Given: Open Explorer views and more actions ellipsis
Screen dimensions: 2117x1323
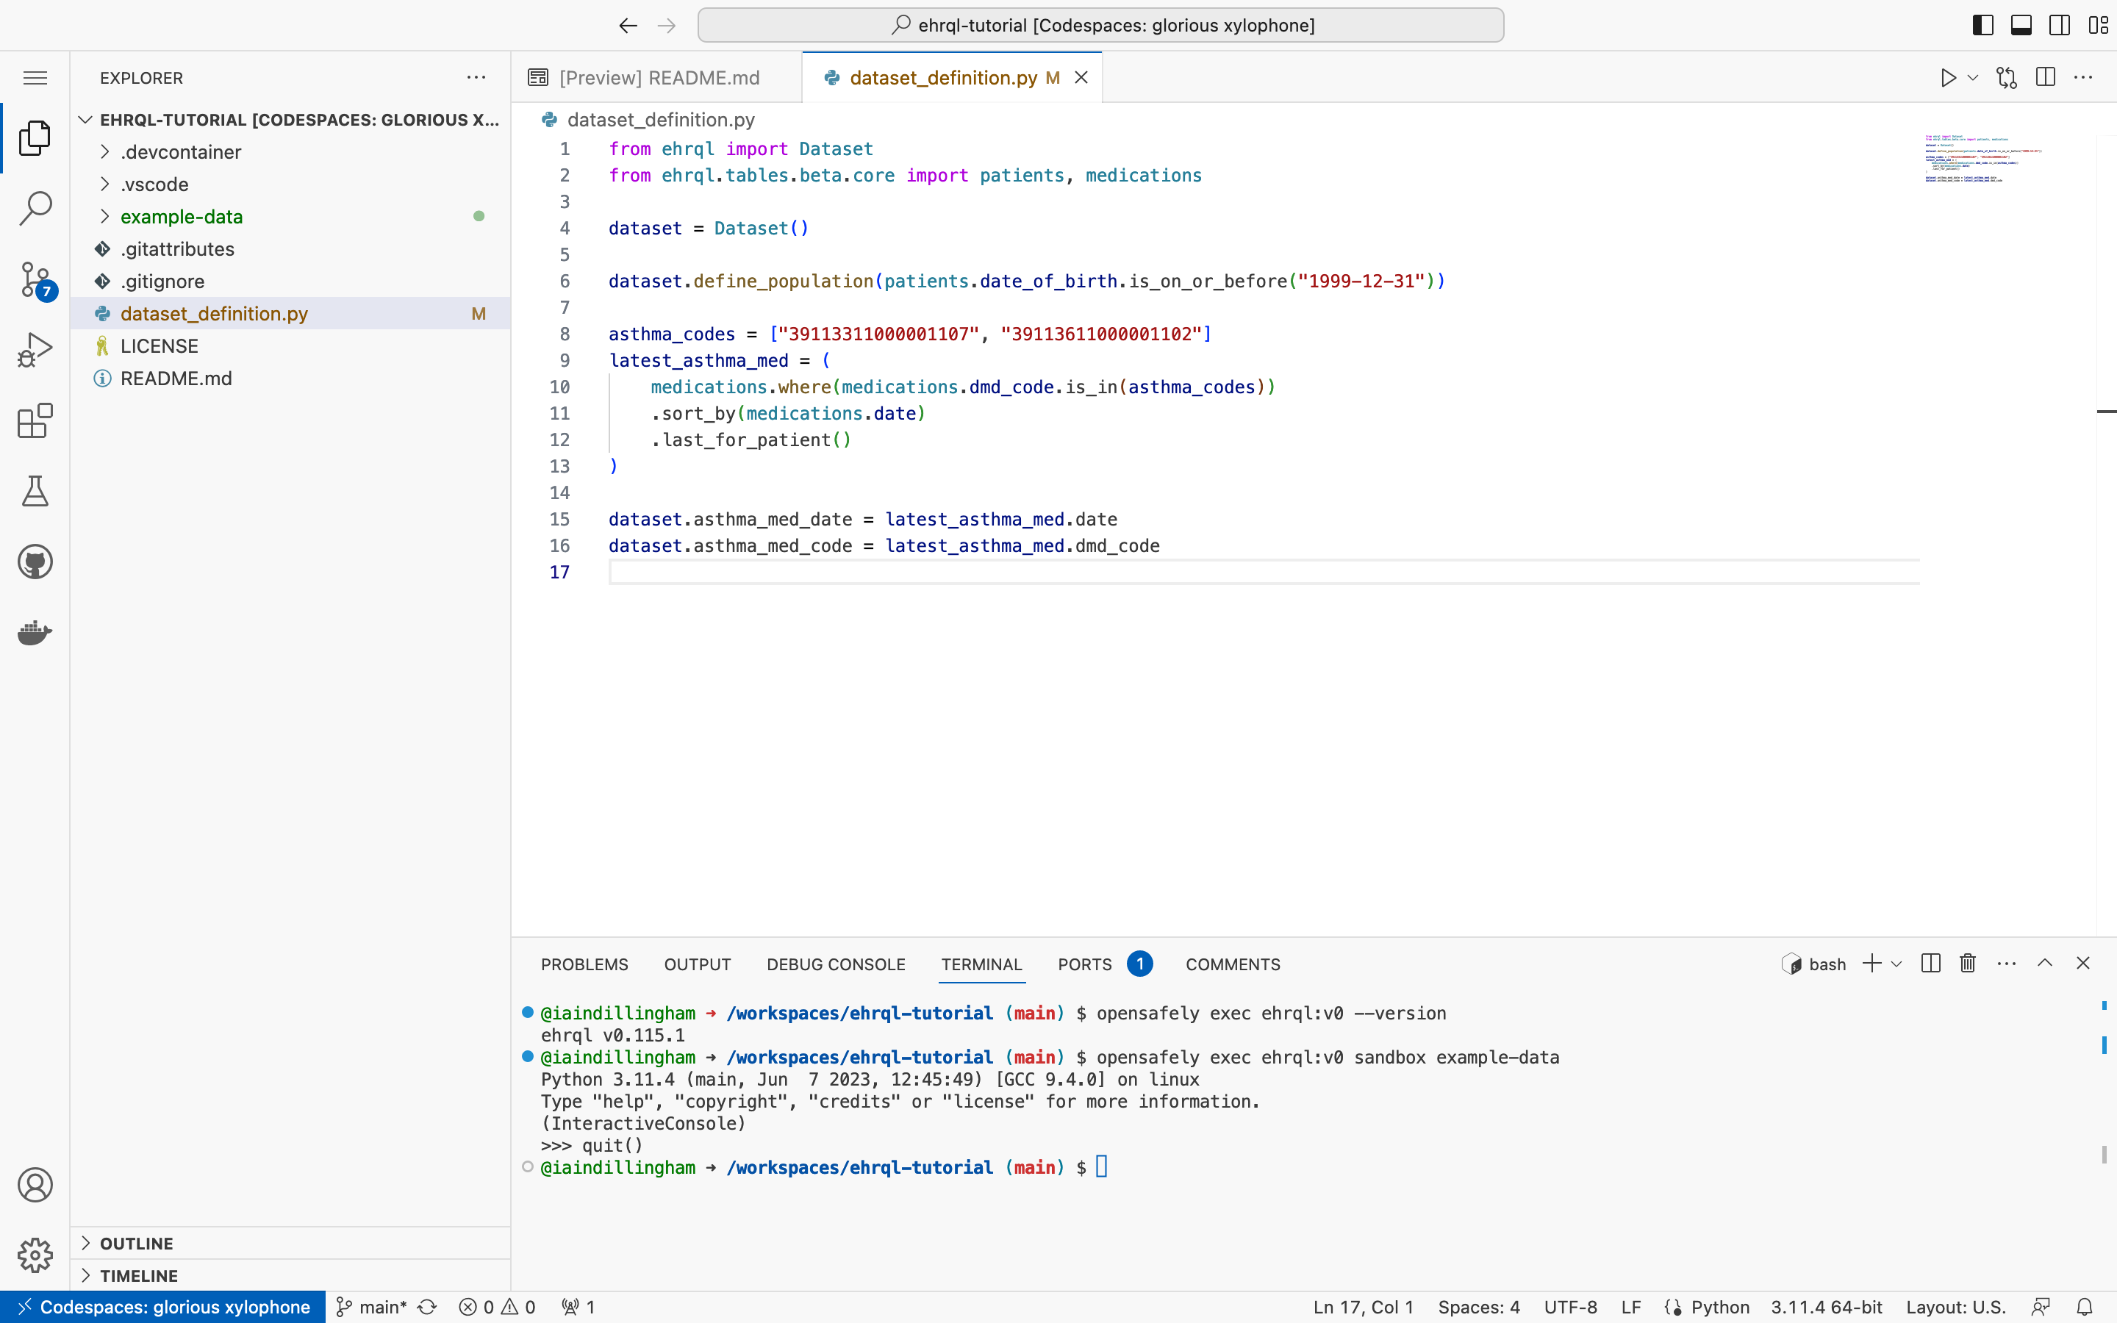Looking at the screenshot, I should click(476, 78).
